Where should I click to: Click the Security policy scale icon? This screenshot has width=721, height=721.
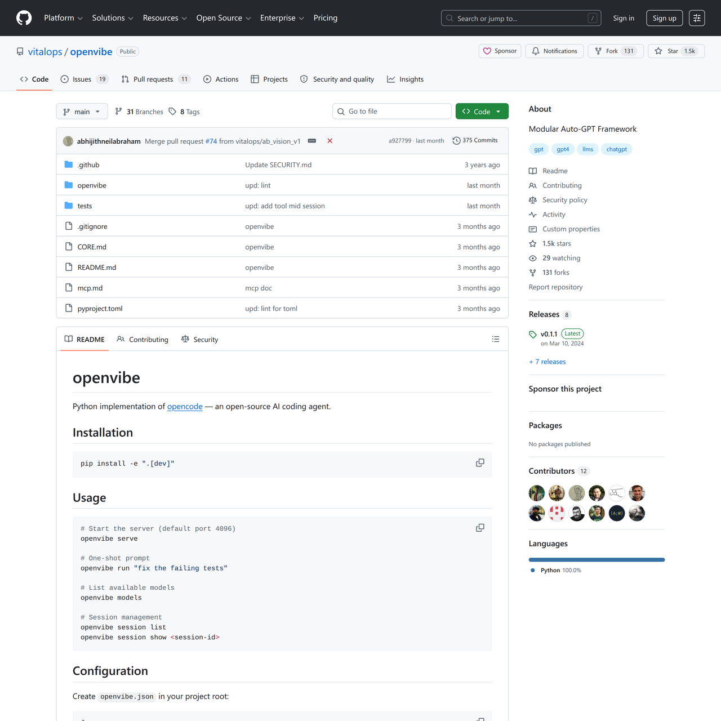pos(533,200)
